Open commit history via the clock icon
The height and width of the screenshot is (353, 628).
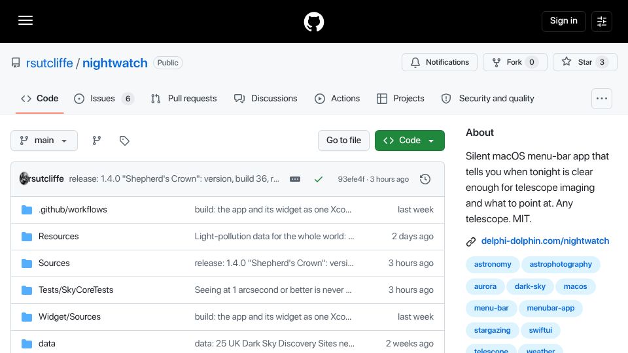click(425, 179)
